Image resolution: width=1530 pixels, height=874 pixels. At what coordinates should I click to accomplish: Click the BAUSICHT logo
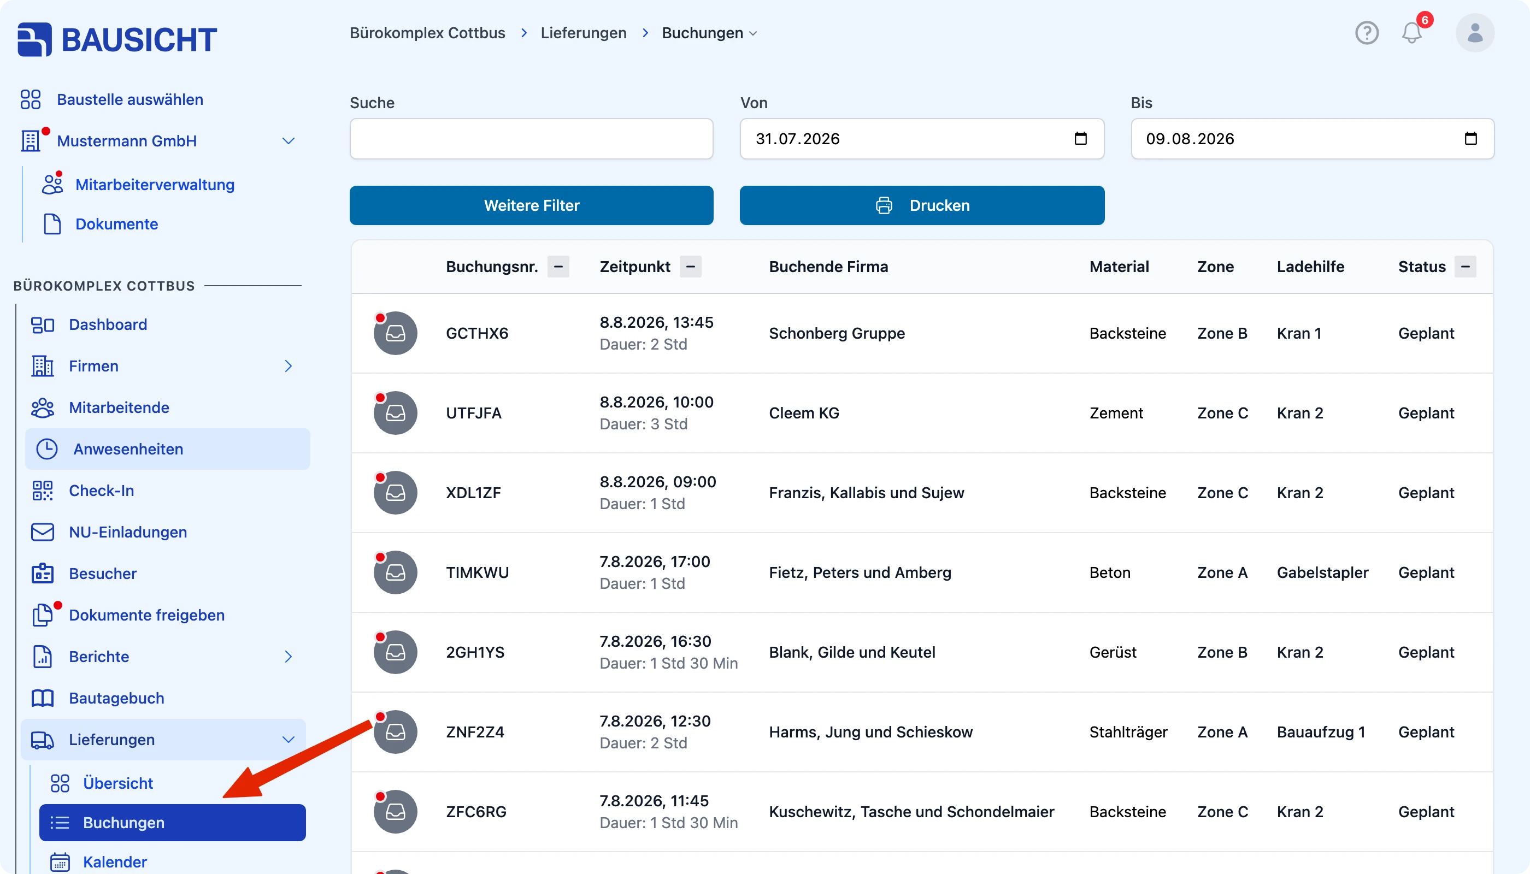pos(117,40)
